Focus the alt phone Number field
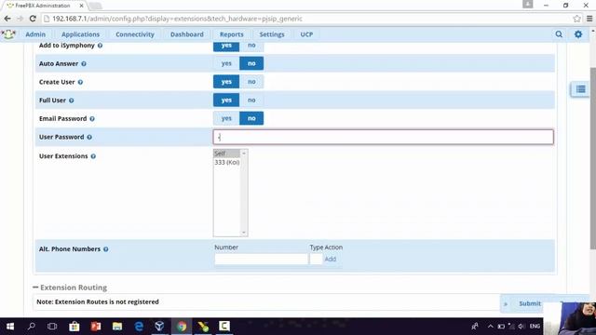596x335 pixels. (261, 259)
